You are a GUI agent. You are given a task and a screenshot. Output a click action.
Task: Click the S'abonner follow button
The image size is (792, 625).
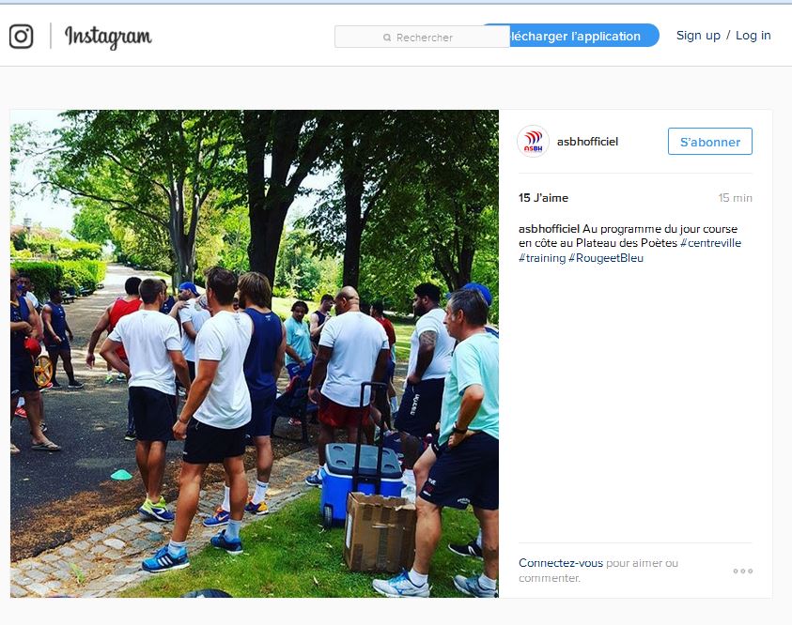click(709, 142)
